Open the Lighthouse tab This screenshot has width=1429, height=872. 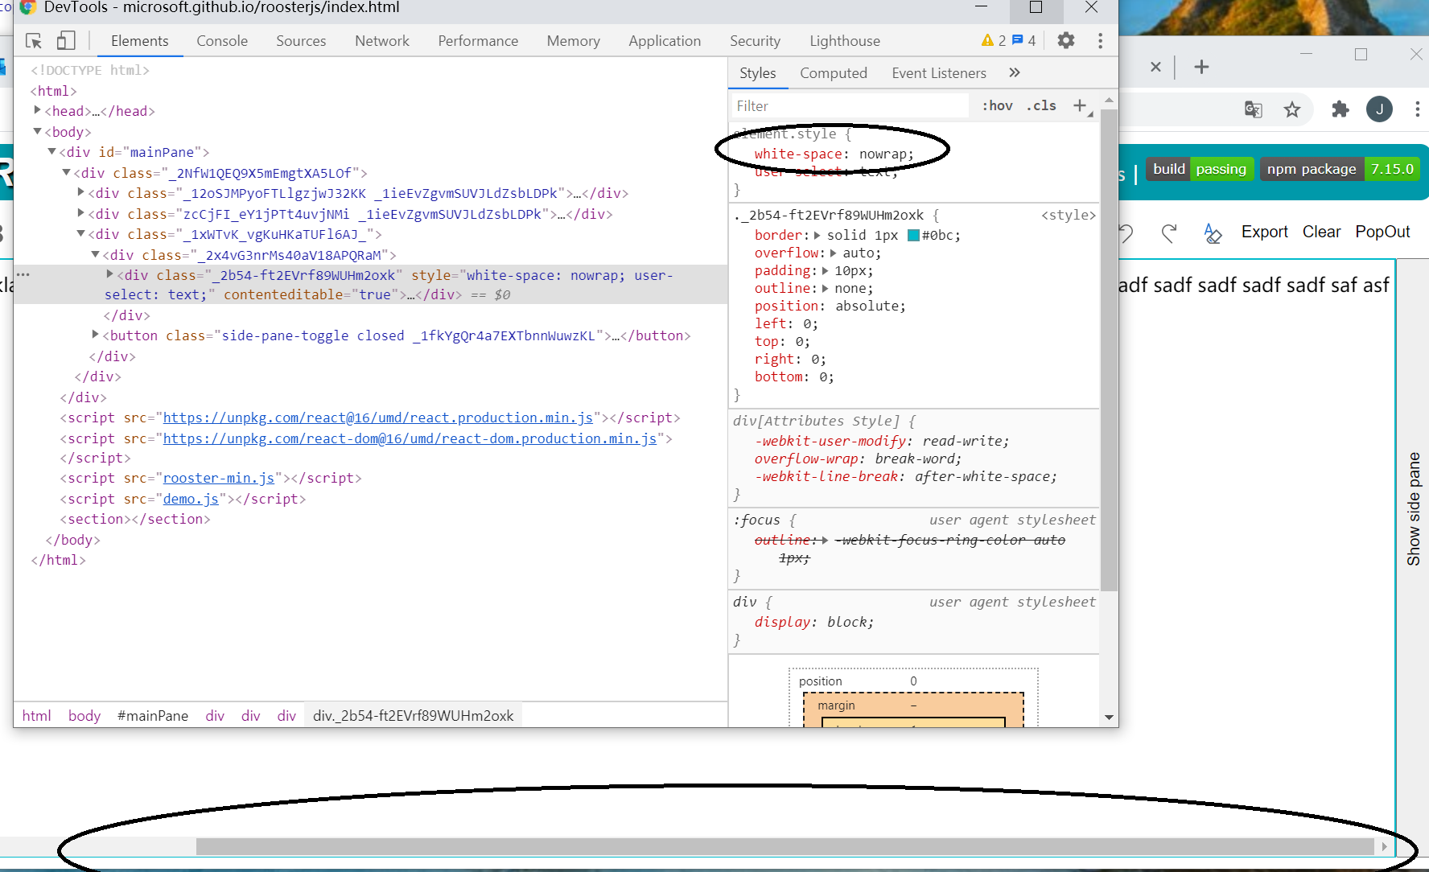(845, 41)
